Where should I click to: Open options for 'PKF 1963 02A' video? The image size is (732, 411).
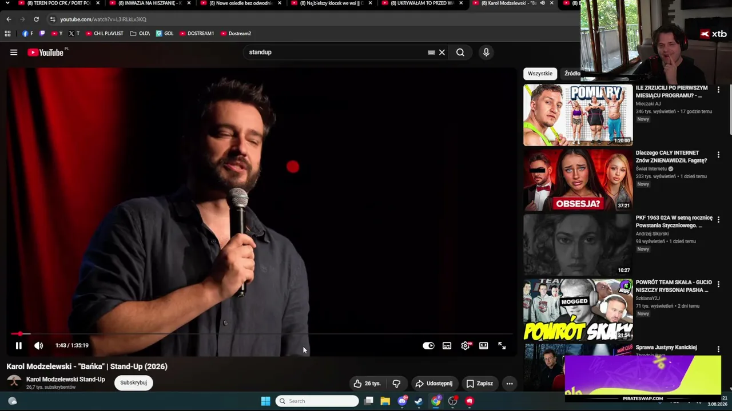point(718,219)
